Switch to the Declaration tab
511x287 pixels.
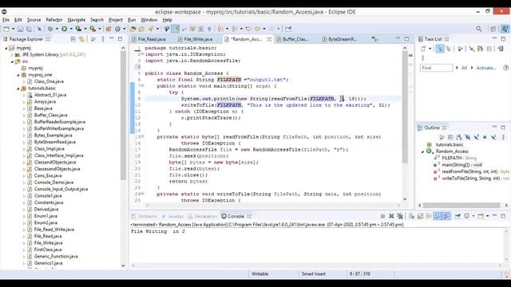tap(203, 216)
